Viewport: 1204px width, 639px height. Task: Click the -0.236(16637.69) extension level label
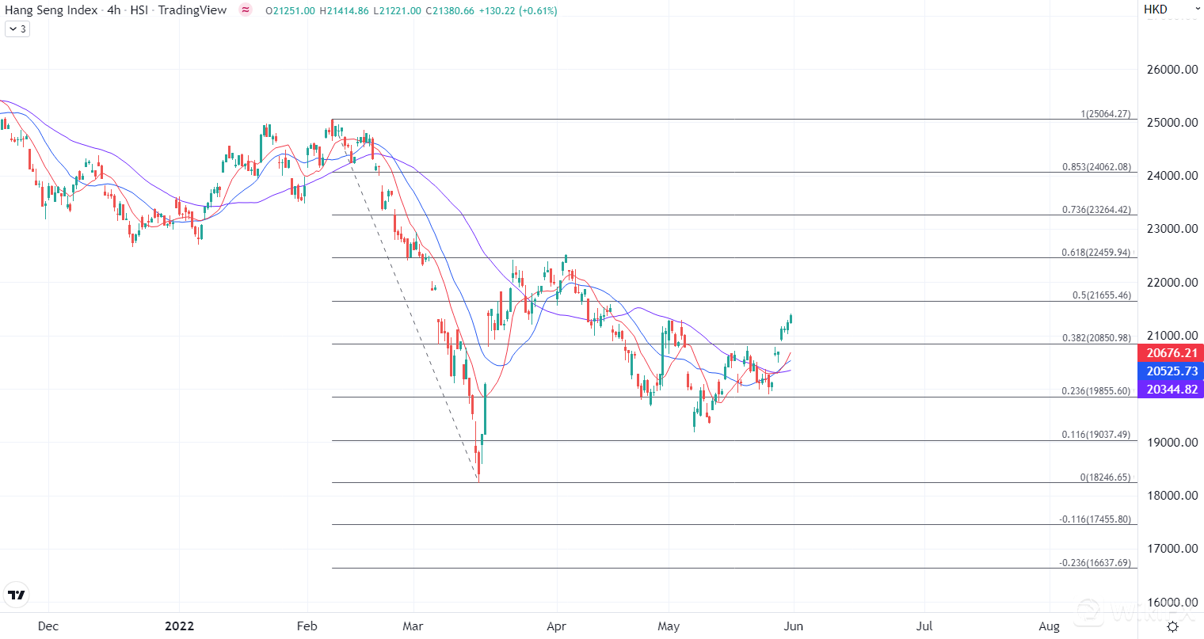(1095, 563)
